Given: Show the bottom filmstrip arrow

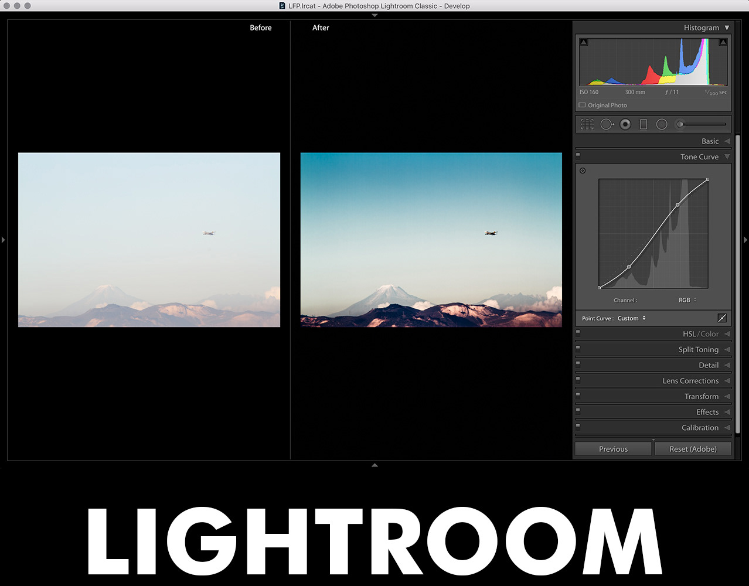Looking at the screenshot, I should point(374,465).
